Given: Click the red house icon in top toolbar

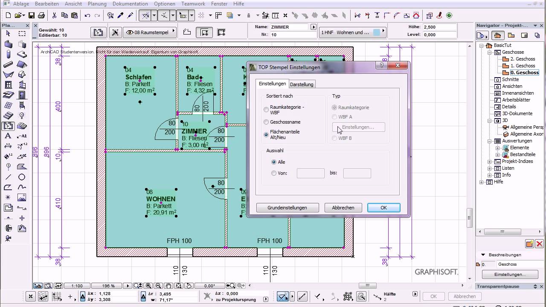Looking at the screenshot, I should point(416,15).
